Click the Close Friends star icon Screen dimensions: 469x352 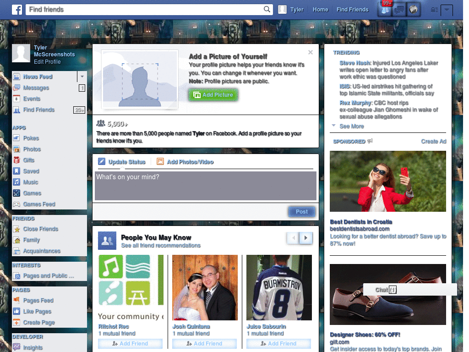pos(16,229)
